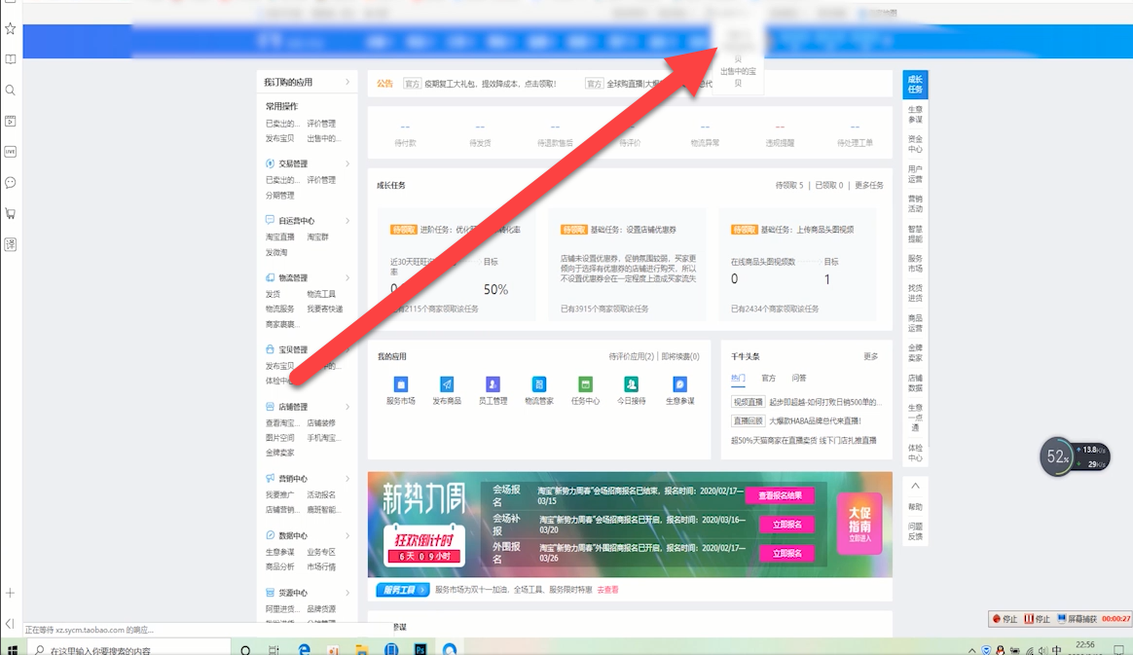Click the 发布商品 paper-plane icon
Image resolution: width=1133 pixels, height=655 pixels.
tap(447, 384)
